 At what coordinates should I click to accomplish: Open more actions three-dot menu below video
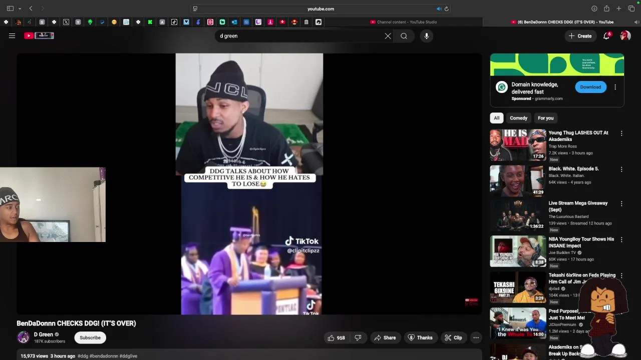coord(476,337)
